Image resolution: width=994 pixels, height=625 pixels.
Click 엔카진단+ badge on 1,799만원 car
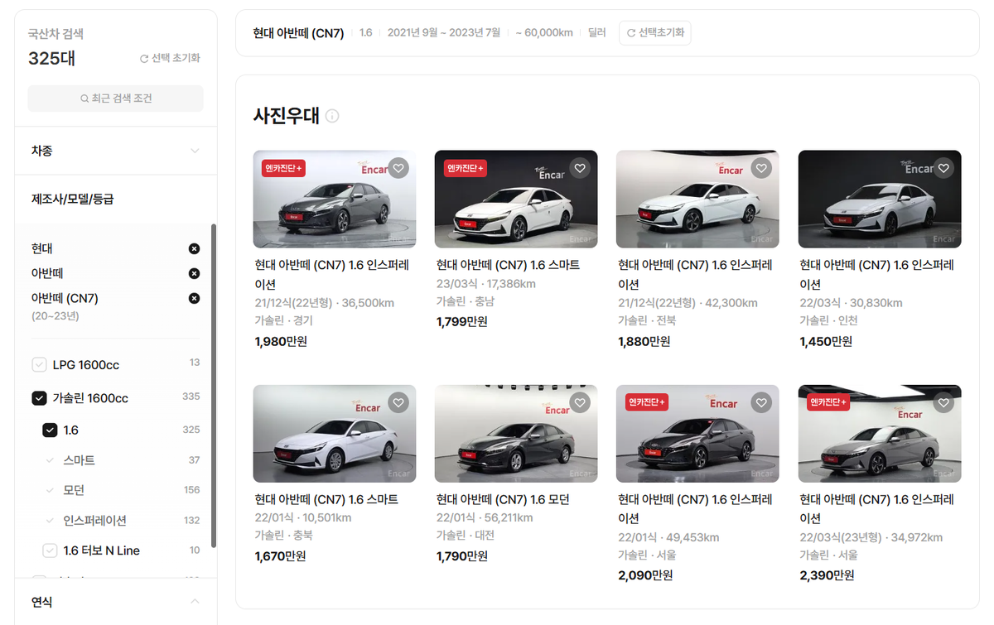[x=465, y=168]
